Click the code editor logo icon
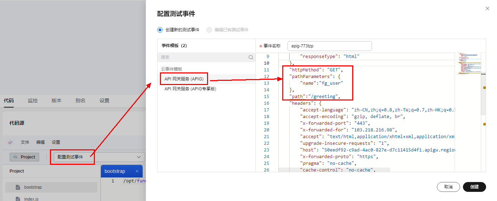497x201 pixels. 10,142
